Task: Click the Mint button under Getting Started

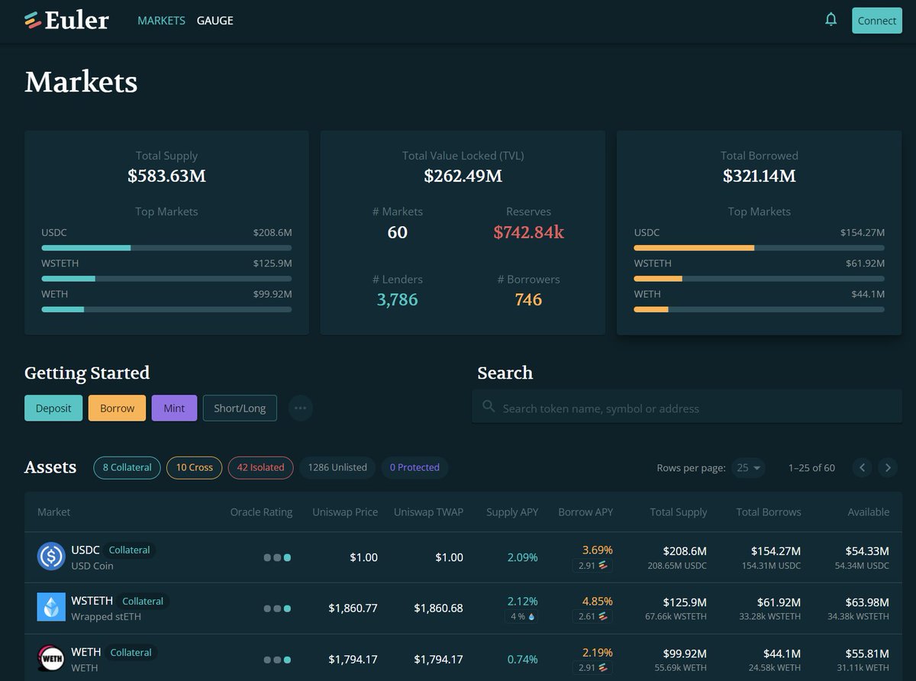Action: click(x=174, y=408)
